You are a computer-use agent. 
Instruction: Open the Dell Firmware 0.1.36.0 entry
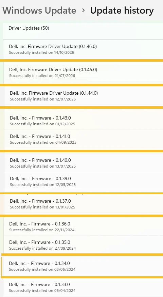pyautogui.click(x=83, y=226)
